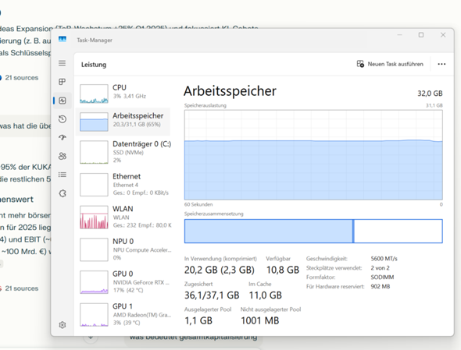Open Details list icon in sidebar

[62, 175]
